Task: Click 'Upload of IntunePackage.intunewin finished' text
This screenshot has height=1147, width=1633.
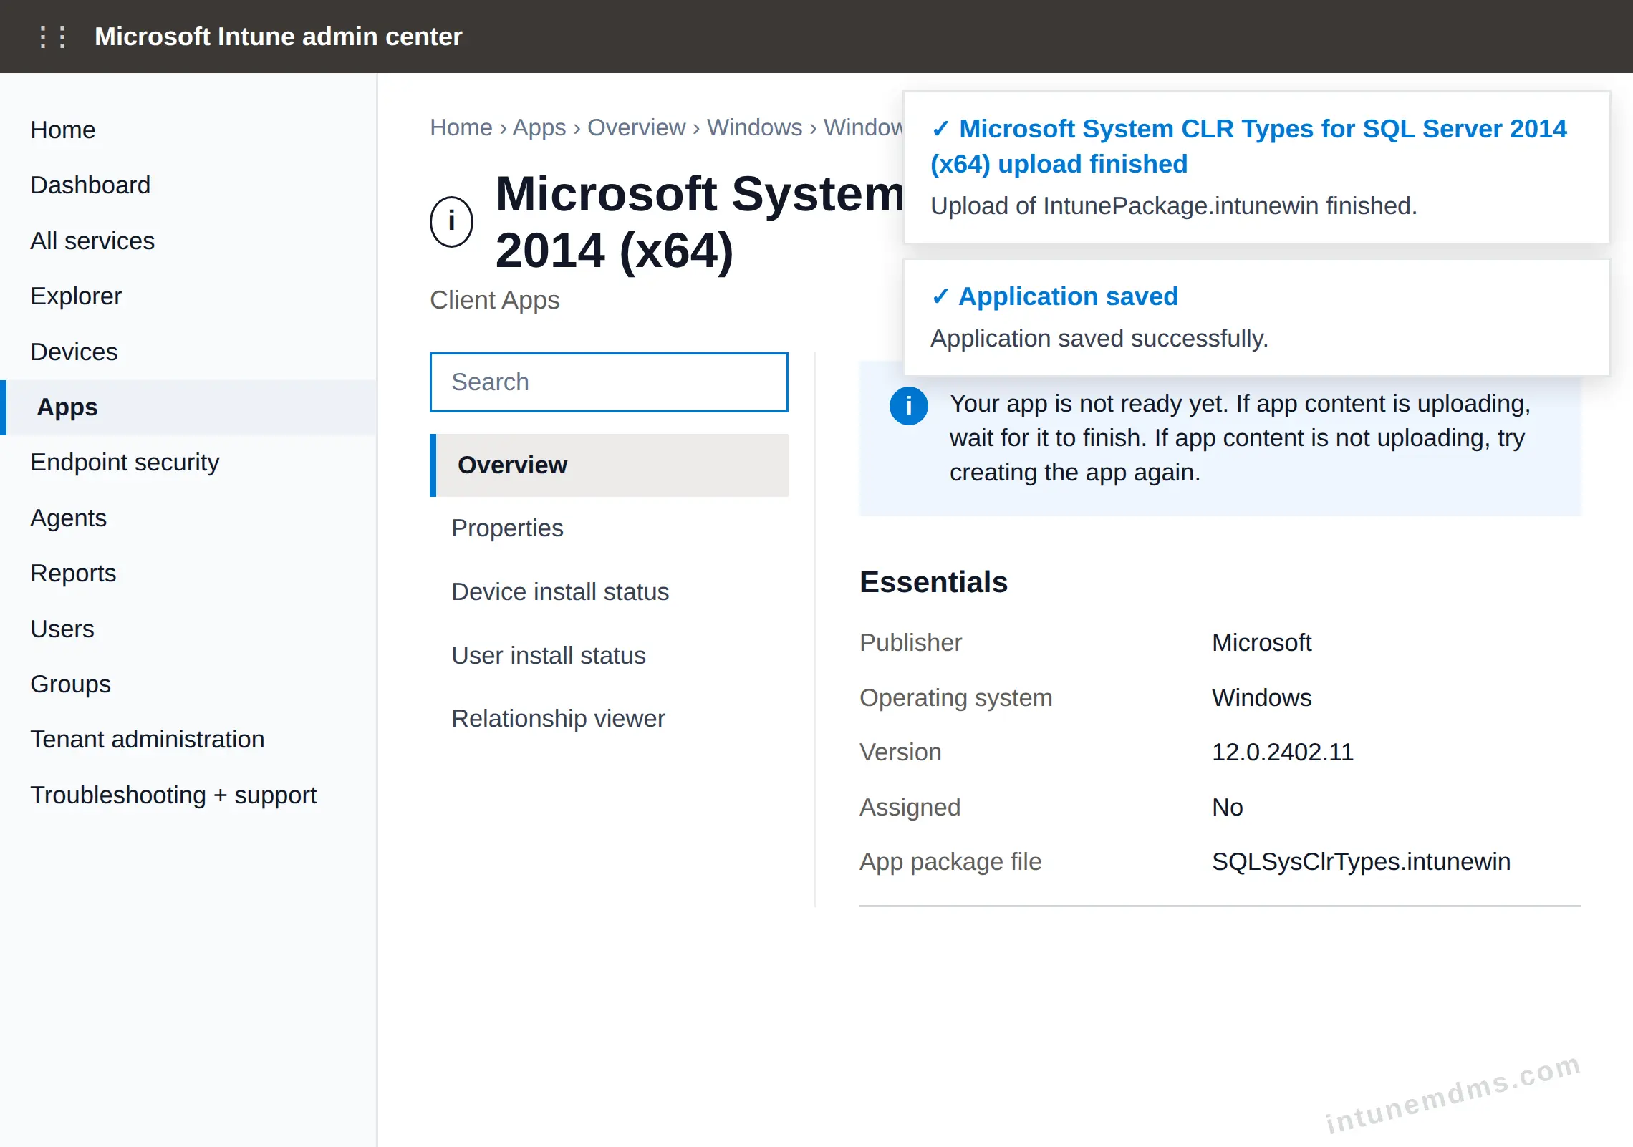Action: 1174,206
